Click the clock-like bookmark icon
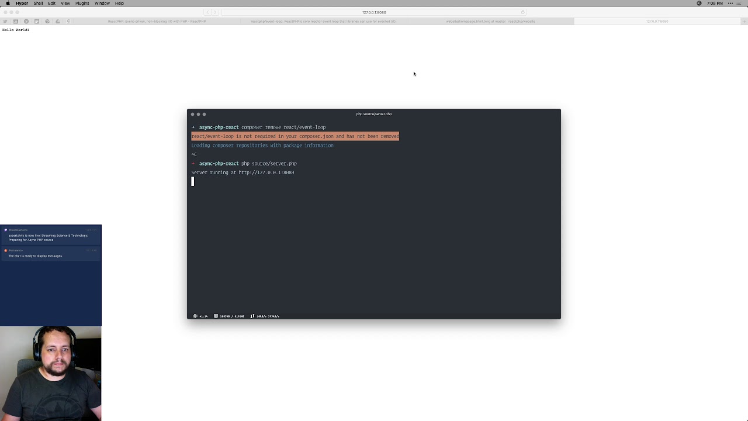The height and width of the screenshot is (421, 748). point(47,21)
